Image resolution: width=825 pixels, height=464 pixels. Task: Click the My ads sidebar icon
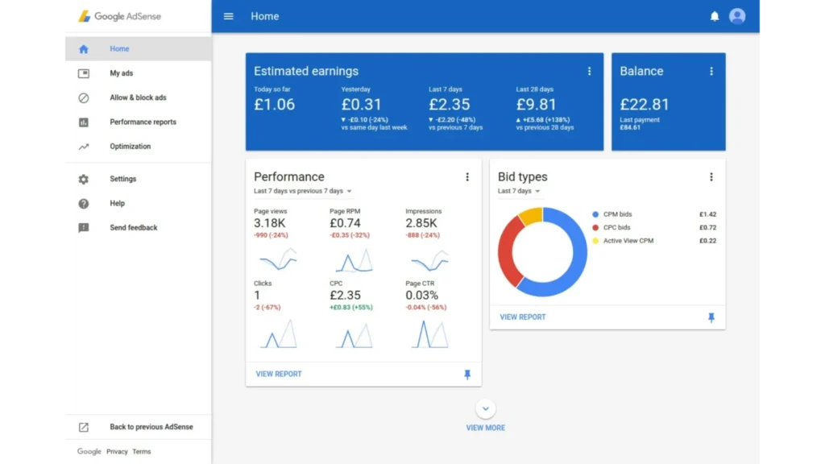pos(84,73)
